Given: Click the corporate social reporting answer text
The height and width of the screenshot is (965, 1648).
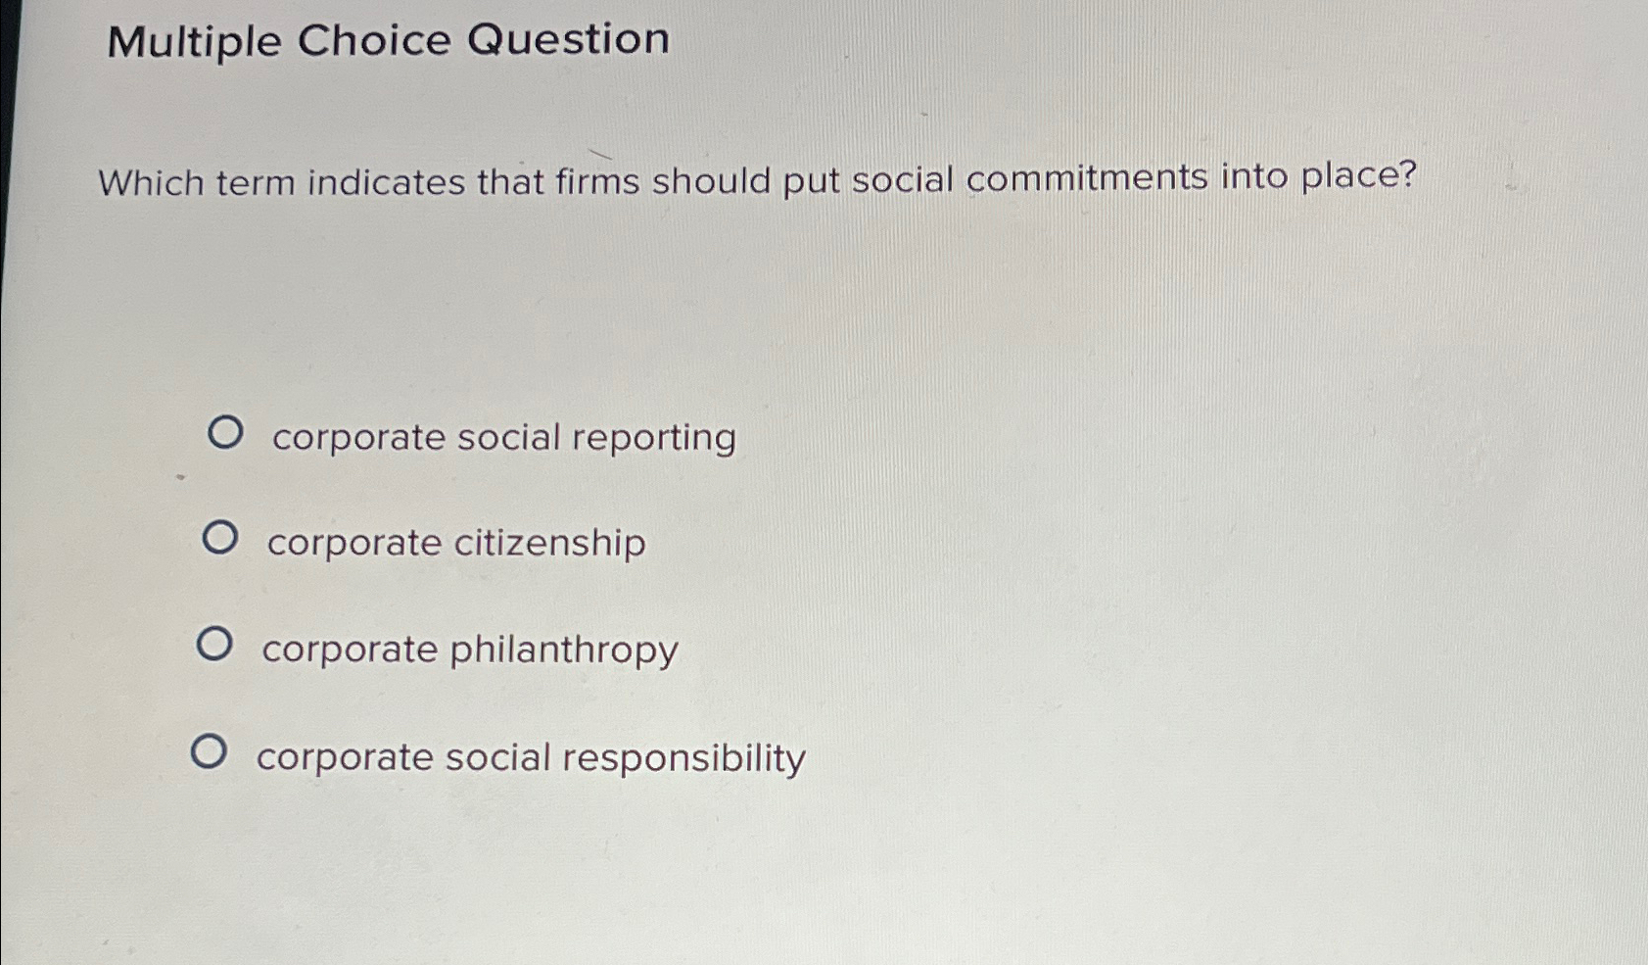Looking at the screenshot, I should click(x=502, y=438).
